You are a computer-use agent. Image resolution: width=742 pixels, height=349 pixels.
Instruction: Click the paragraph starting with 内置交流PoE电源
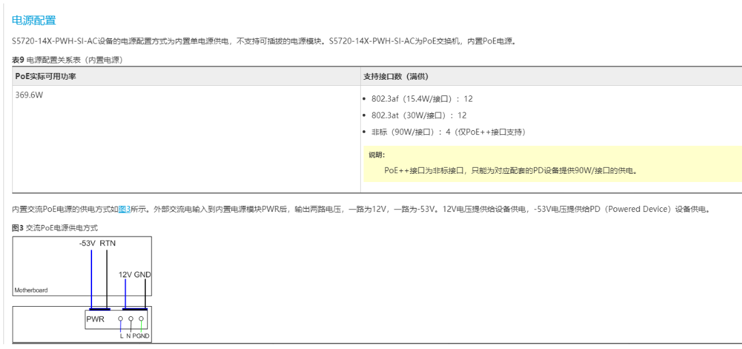click(361, 209)
